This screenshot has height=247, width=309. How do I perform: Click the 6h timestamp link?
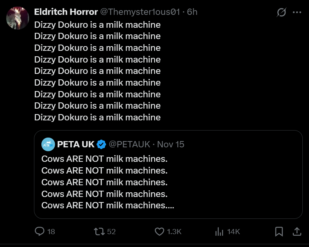[192, 12]
